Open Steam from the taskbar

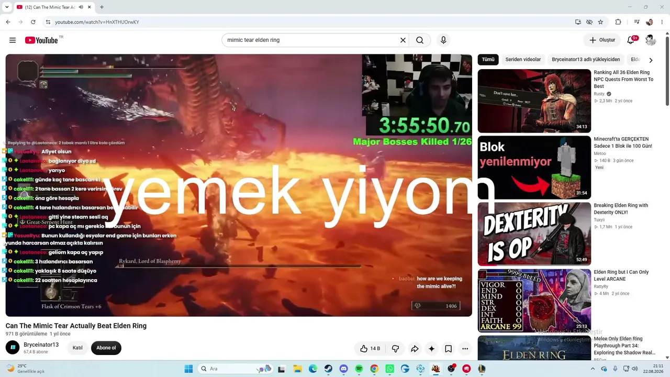[328, 369]
